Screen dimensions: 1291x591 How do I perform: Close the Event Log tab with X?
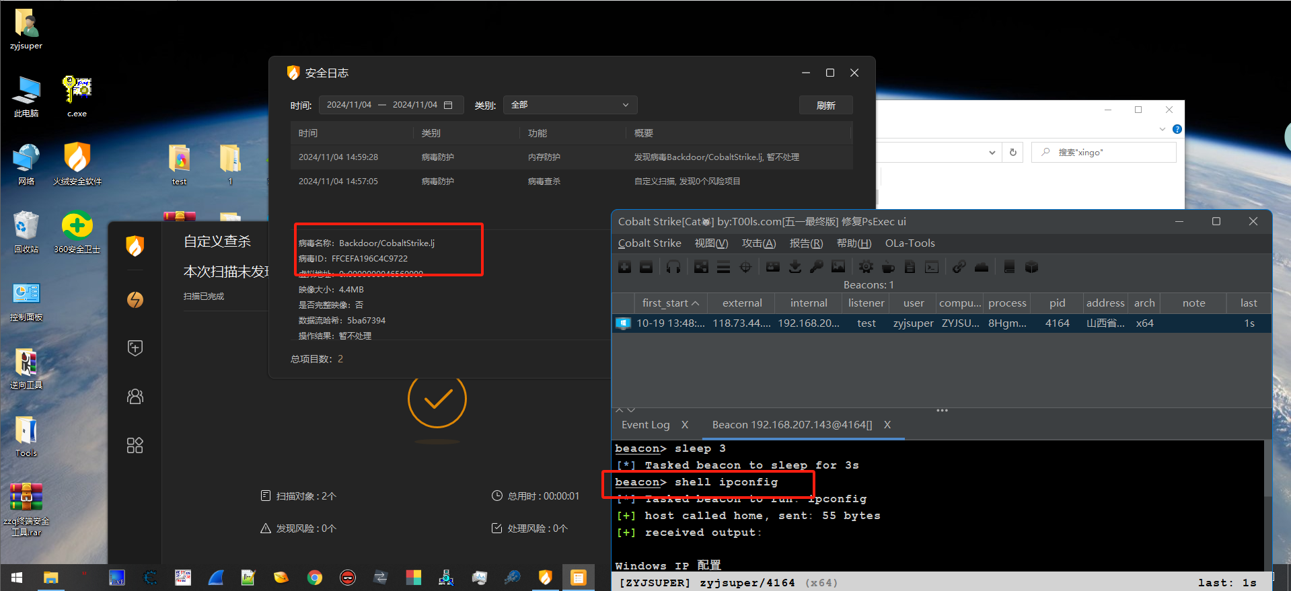click(685, 425)
